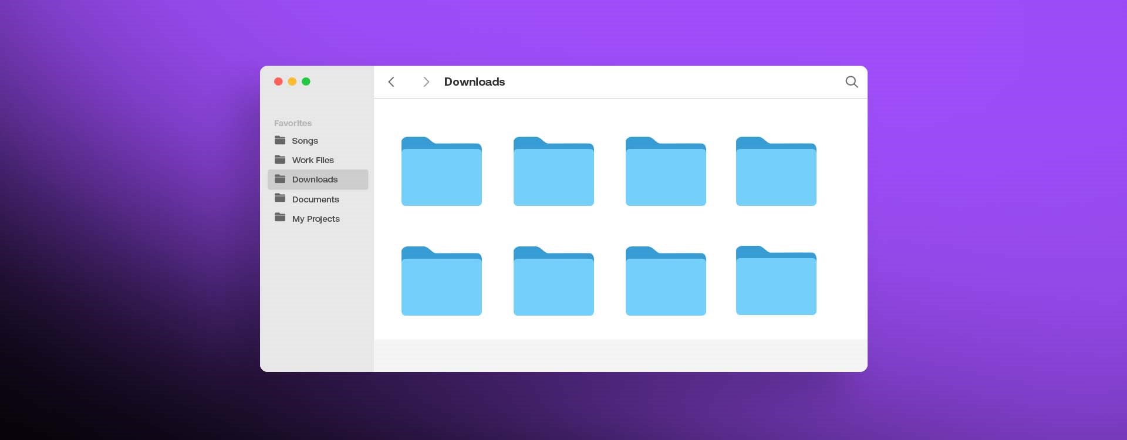Screen dimensions: 1127x440
Task: Click the forward navigation chevron
Action: click(x=426, y=82)
